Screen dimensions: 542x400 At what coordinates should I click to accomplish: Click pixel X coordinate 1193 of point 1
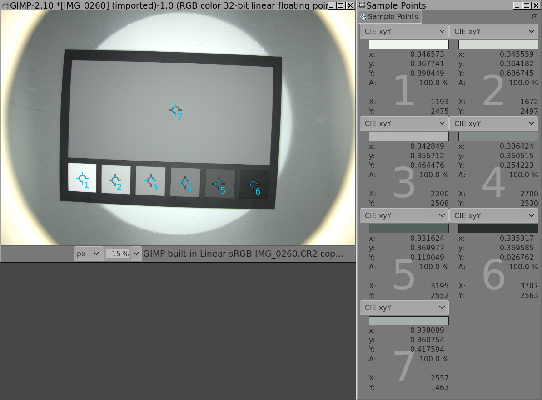click(439, 102)
